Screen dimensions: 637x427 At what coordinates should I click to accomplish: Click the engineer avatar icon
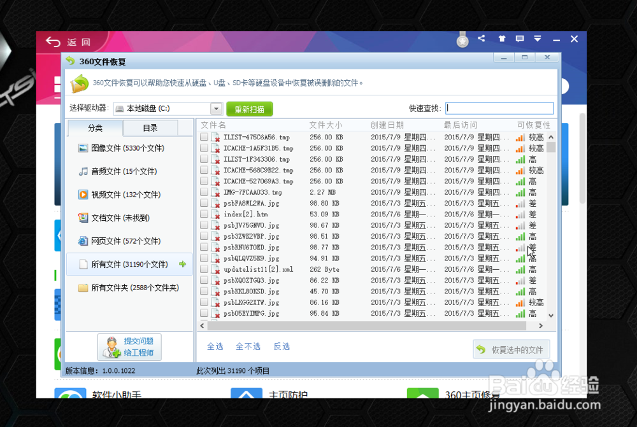coord(111,347)
